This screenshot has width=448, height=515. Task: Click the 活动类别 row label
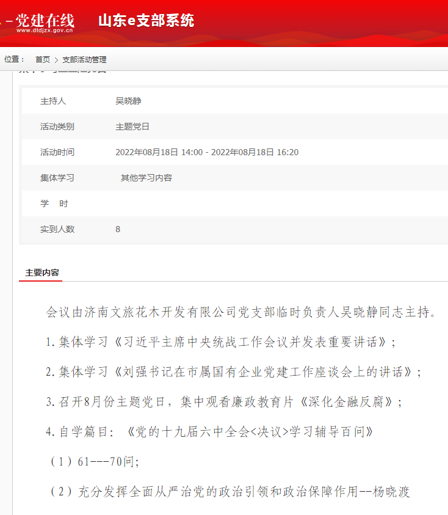(x=57, y=126)
